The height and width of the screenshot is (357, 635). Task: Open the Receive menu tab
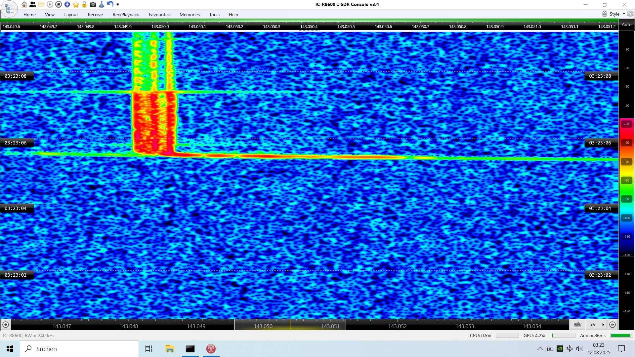click(x=95, y=15)
